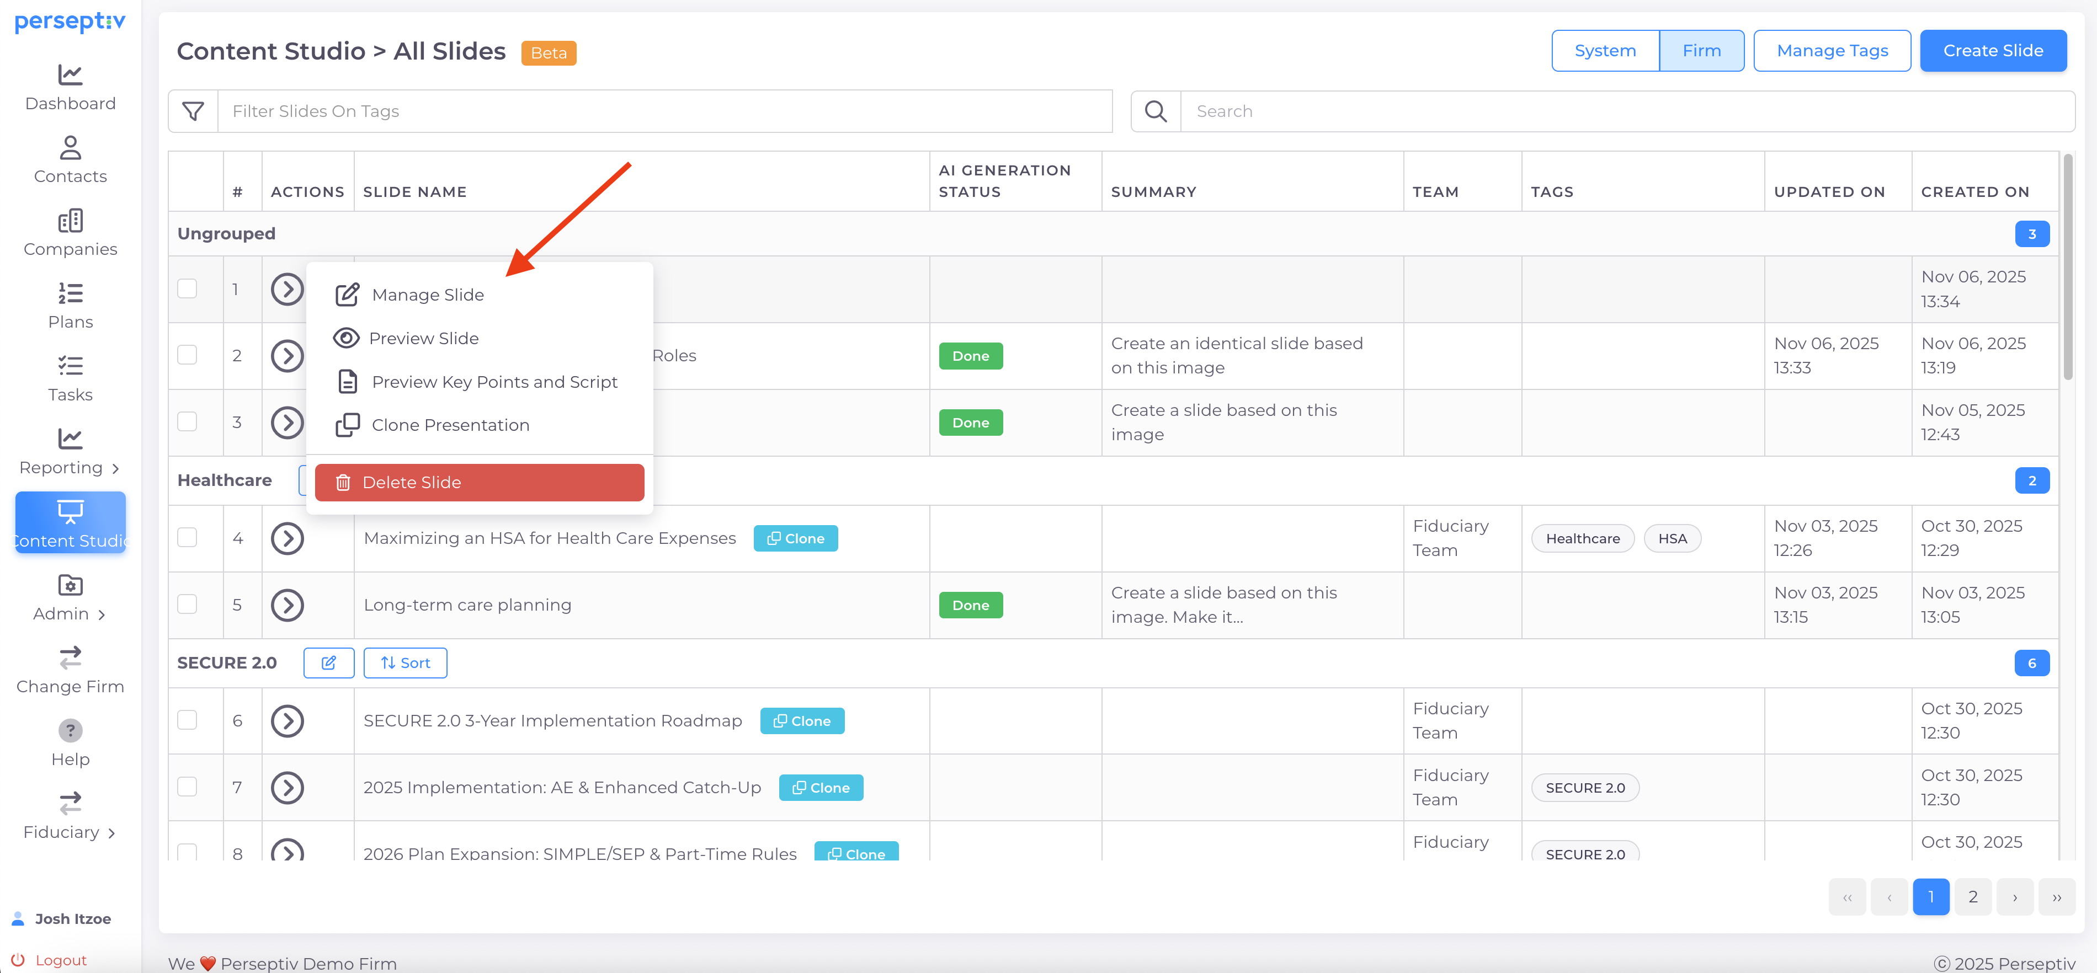The width and height of the screenshot is (2097, 973).
Task: Open the Dashboard sidebar icon
Action: [x=70, y=76]
